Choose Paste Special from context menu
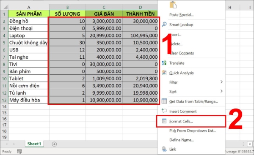 coord(181,15)
